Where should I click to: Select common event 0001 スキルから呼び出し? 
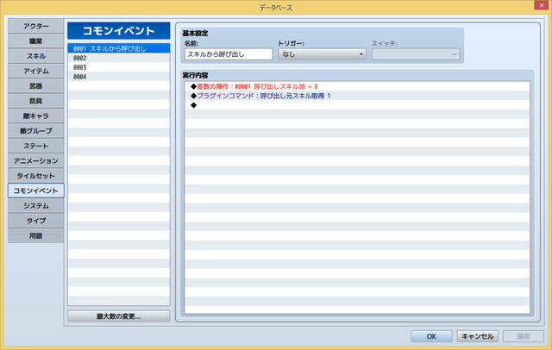coord(119,48)
